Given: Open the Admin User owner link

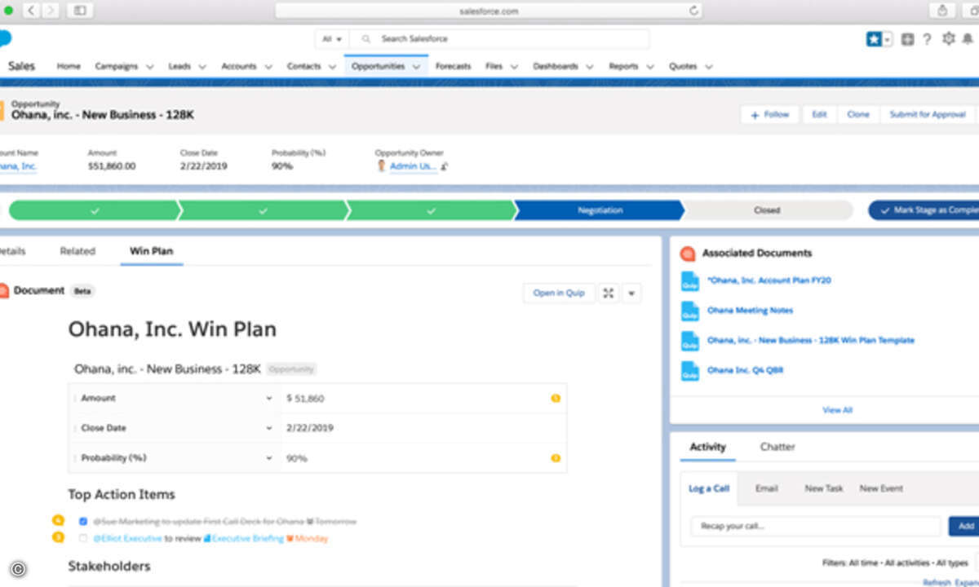Looking at the screenshot, I should pyautogui.click(x=413, y=166).
